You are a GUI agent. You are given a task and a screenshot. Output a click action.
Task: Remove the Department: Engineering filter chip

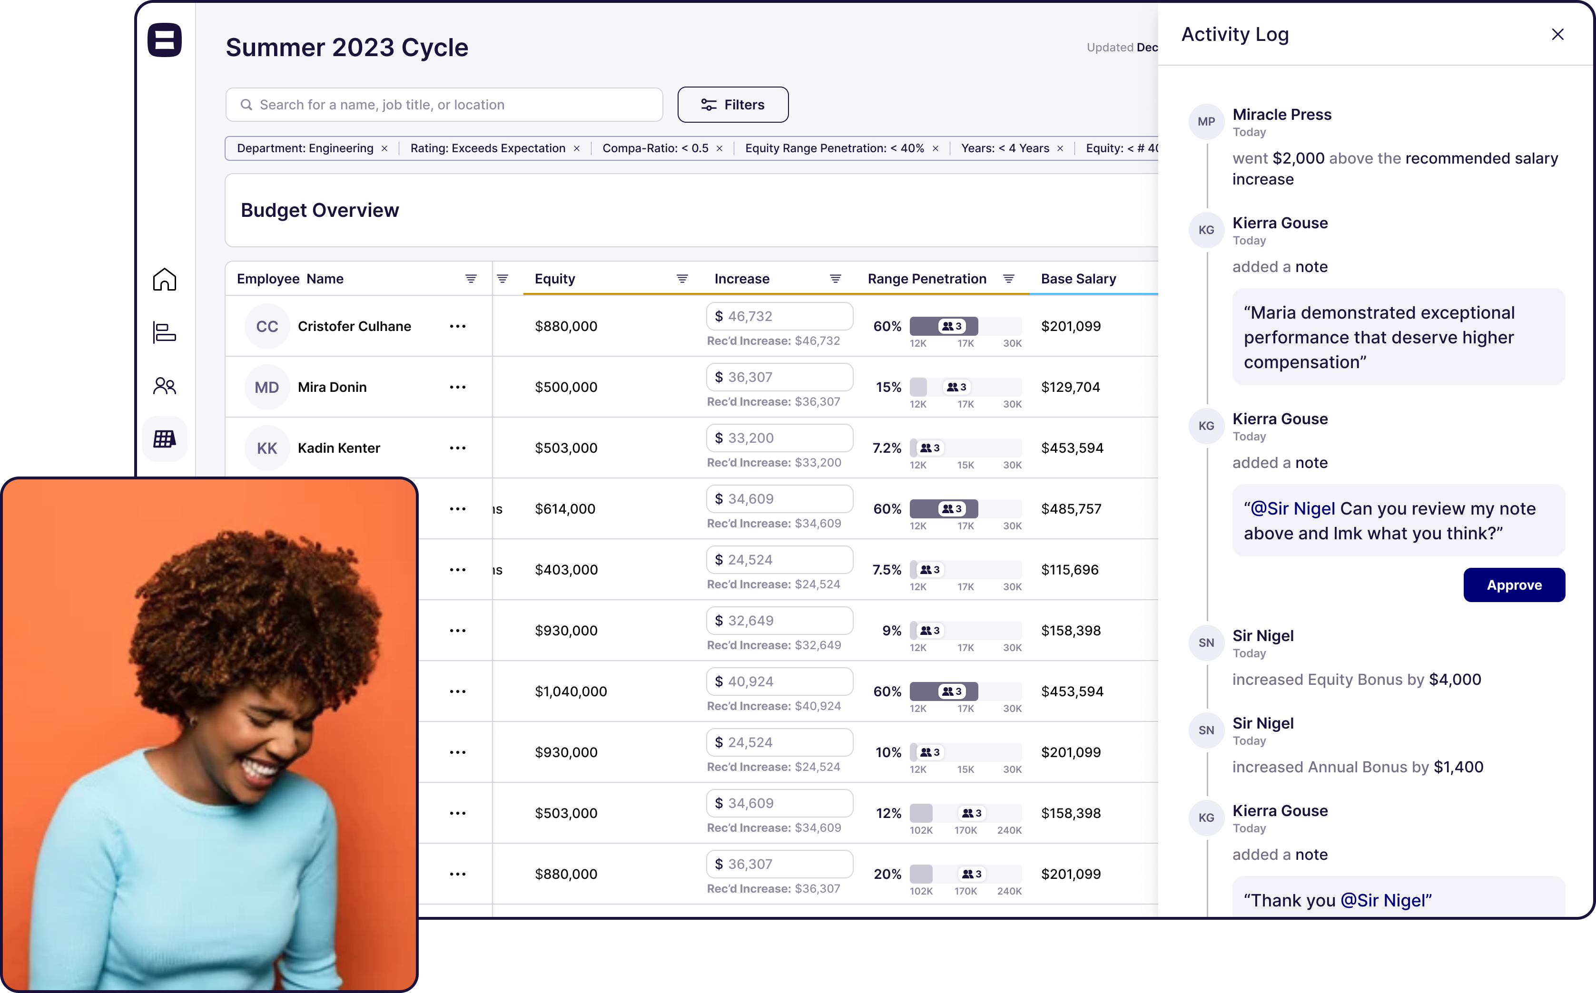point(384,148)
